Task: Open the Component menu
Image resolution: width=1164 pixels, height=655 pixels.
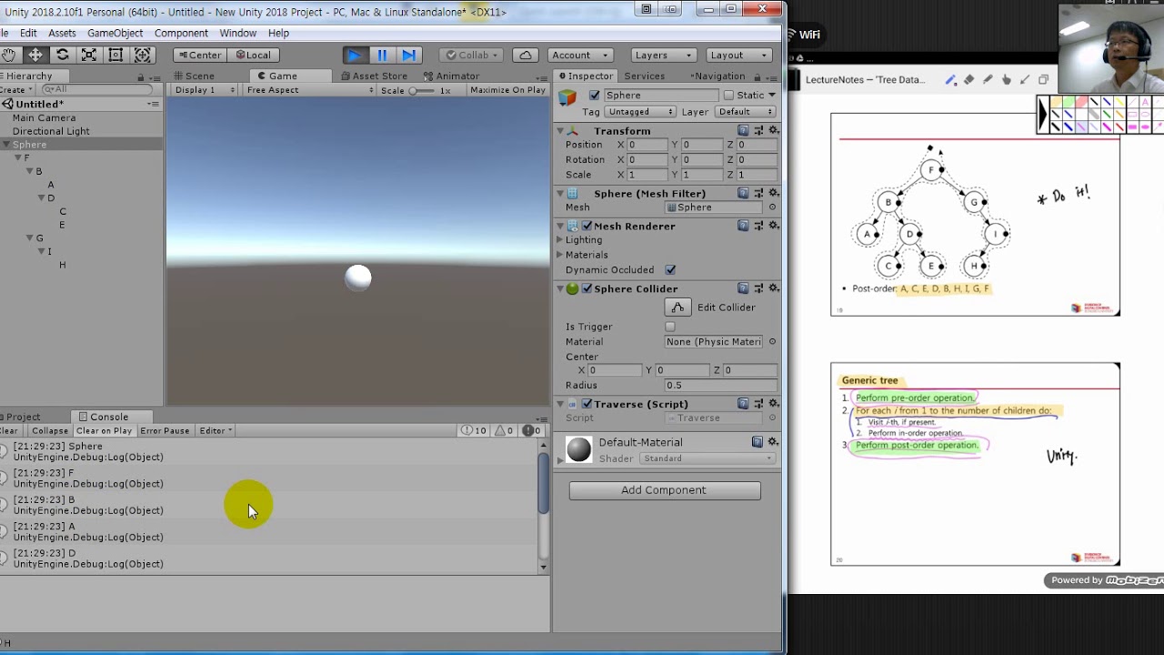Action: point(181,33)
